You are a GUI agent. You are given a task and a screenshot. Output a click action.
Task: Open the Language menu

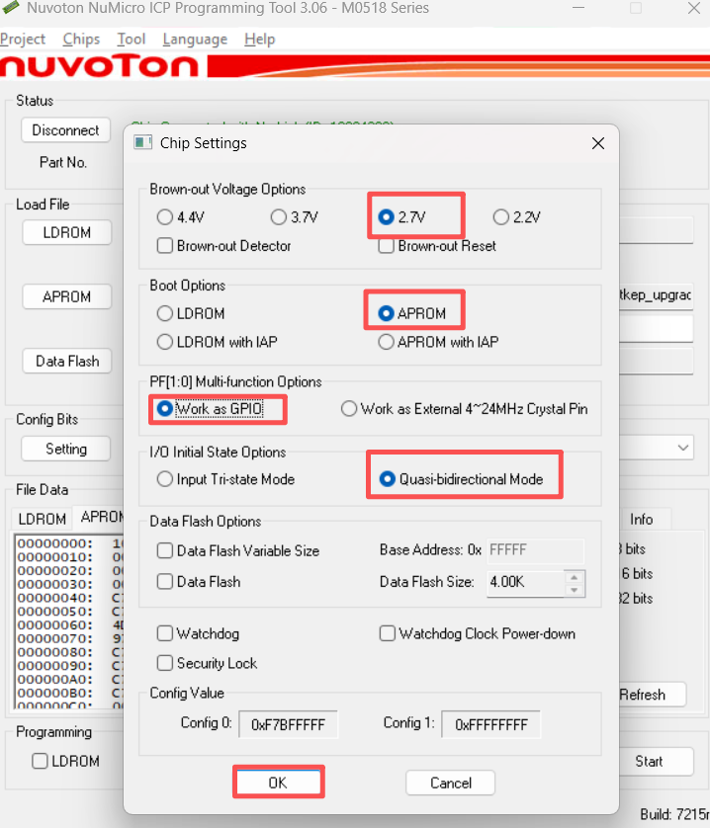point(195,40)
